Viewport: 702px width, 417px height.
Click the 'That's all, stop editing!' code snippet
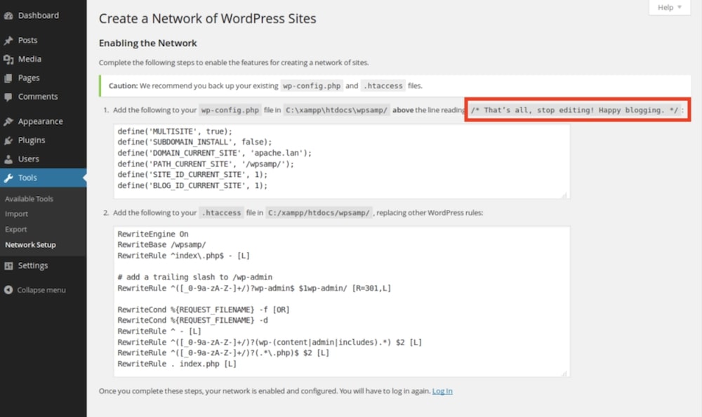point(574,110)
